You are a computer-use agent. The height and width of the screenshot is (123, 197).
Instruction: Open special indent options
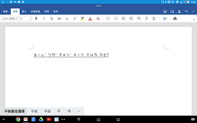(139, 18)
